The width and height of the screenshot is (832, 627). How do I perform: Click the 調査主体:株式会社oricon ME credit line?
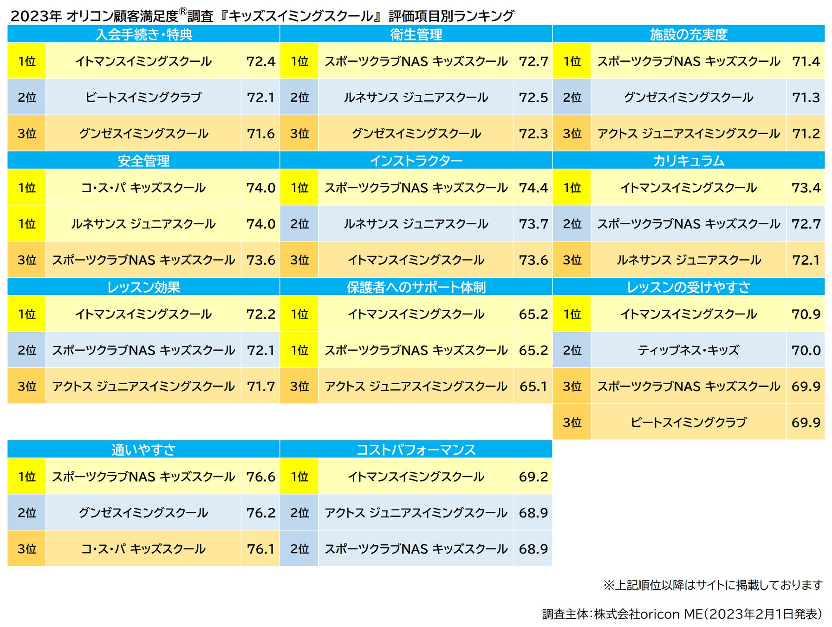pos(682,614)
